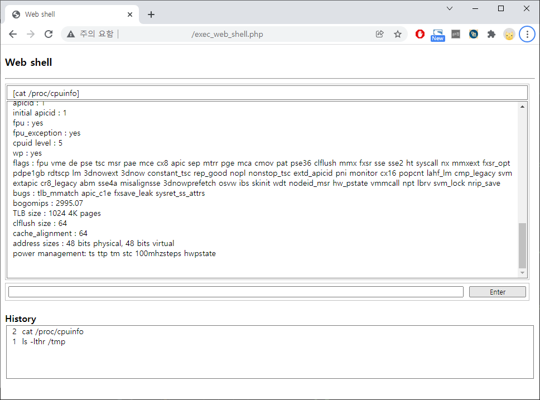Click the address bar URL exec_web_shell.php
Viewport: 540px width, 400px height.
click(227, 34)
